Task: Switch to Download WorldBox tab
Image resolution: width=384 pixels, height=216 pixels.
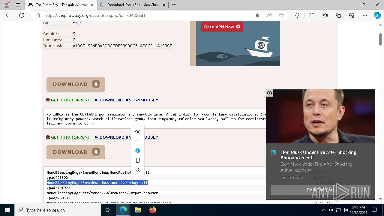Action: tap(133, 5)
